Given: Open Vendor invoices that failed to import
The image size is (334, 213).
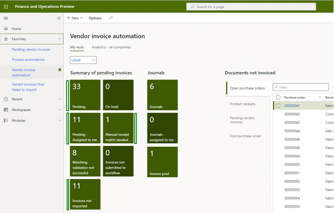Looking at the screenshot, I should 28,87.
